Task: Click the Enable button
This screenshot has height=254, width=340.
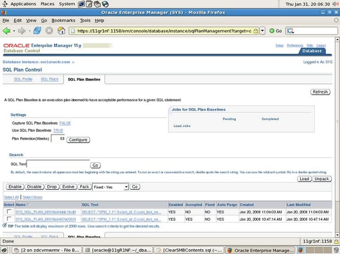Action: (15, 187)
